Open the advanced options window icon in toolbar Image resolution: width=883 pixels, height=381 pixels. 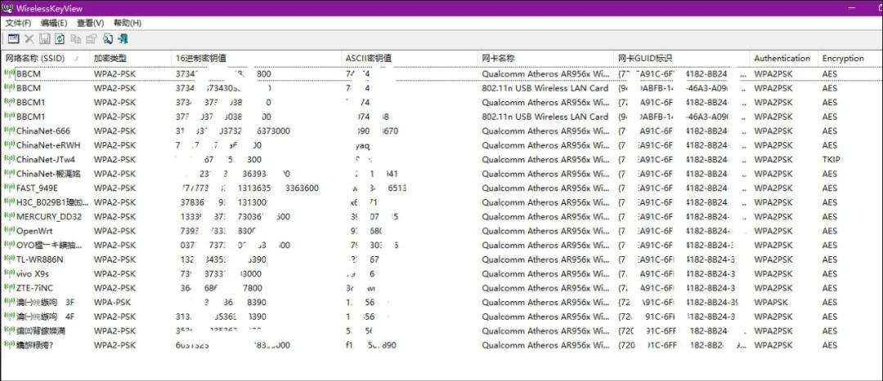pyautogui.click(x=14, y=39)
